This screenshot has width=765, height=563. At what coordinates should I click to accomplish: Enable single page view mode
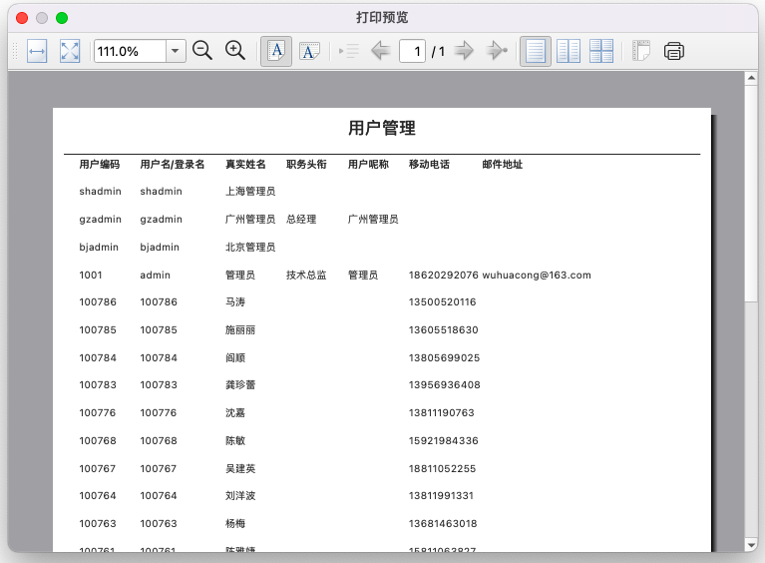click(536, 51)
